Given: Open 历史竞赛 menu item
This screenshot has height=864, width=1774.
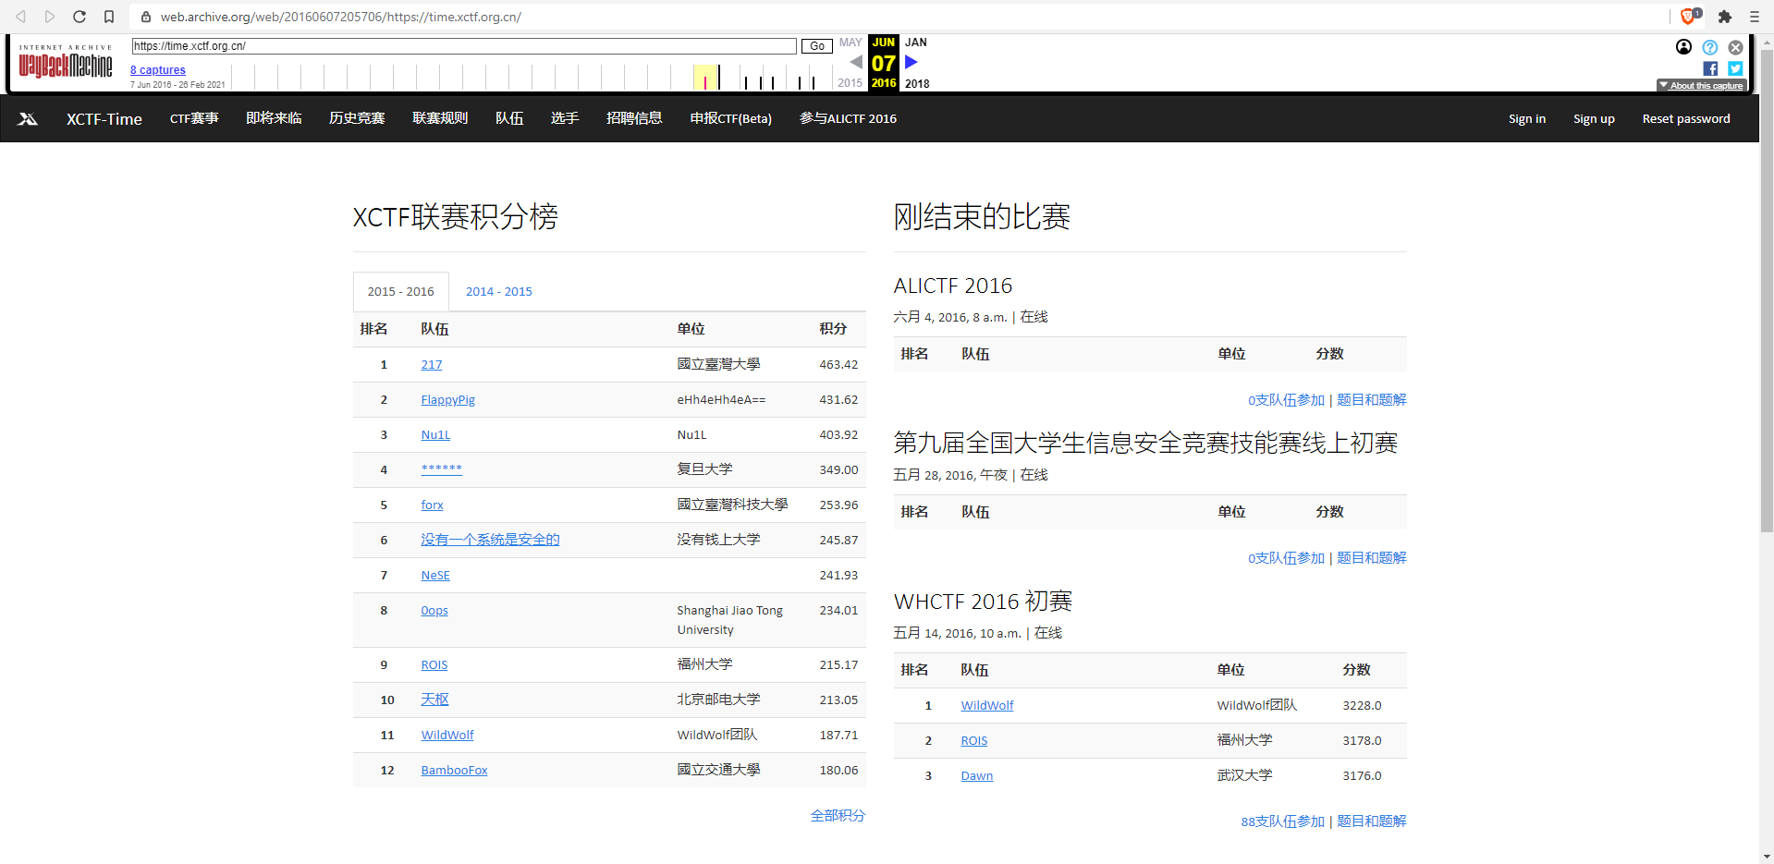Looking at the screenshot, I should [357, 118].
